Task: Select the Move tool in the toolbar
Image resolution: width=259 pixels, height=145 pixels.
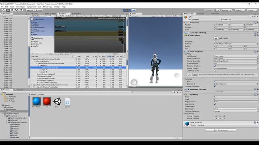Action: (8, 10)
